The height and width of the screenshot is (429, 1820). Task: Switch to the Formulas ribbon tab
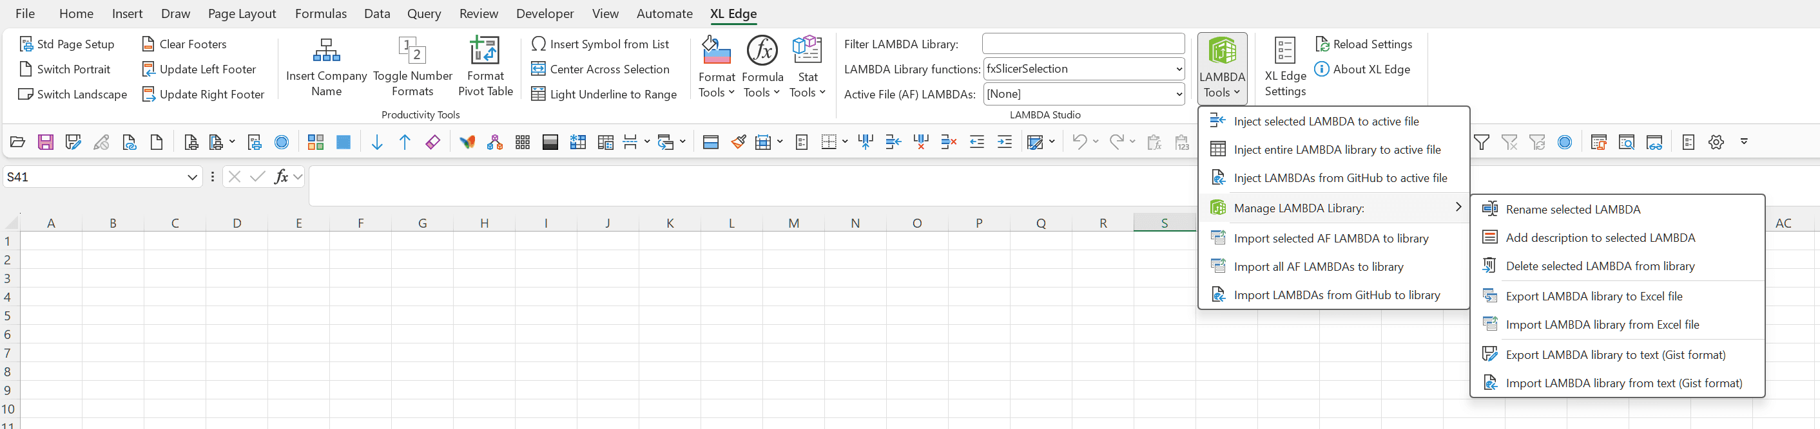click(321, 14)
